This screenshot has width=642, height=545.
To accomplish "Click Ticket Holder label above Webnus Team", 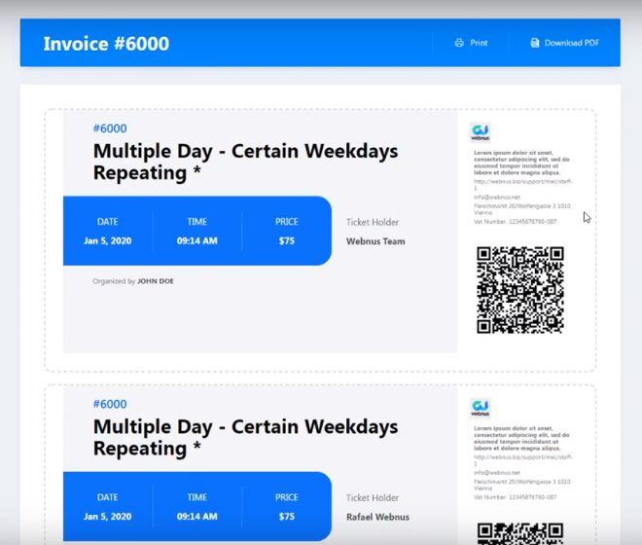I will (x=373, y=222).
